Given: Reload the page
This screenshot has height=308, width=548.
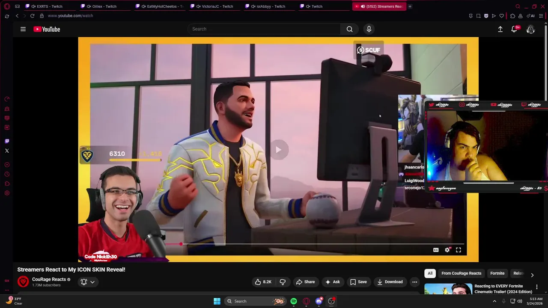Looking at the screenshot, I should click(32, 16).
